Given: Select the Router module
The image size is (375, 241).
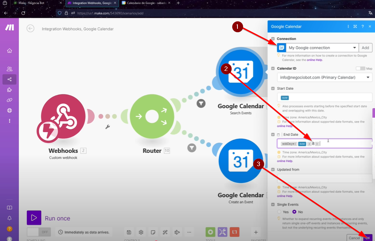Looking at the screenshot, I should (x=152, y=117).
